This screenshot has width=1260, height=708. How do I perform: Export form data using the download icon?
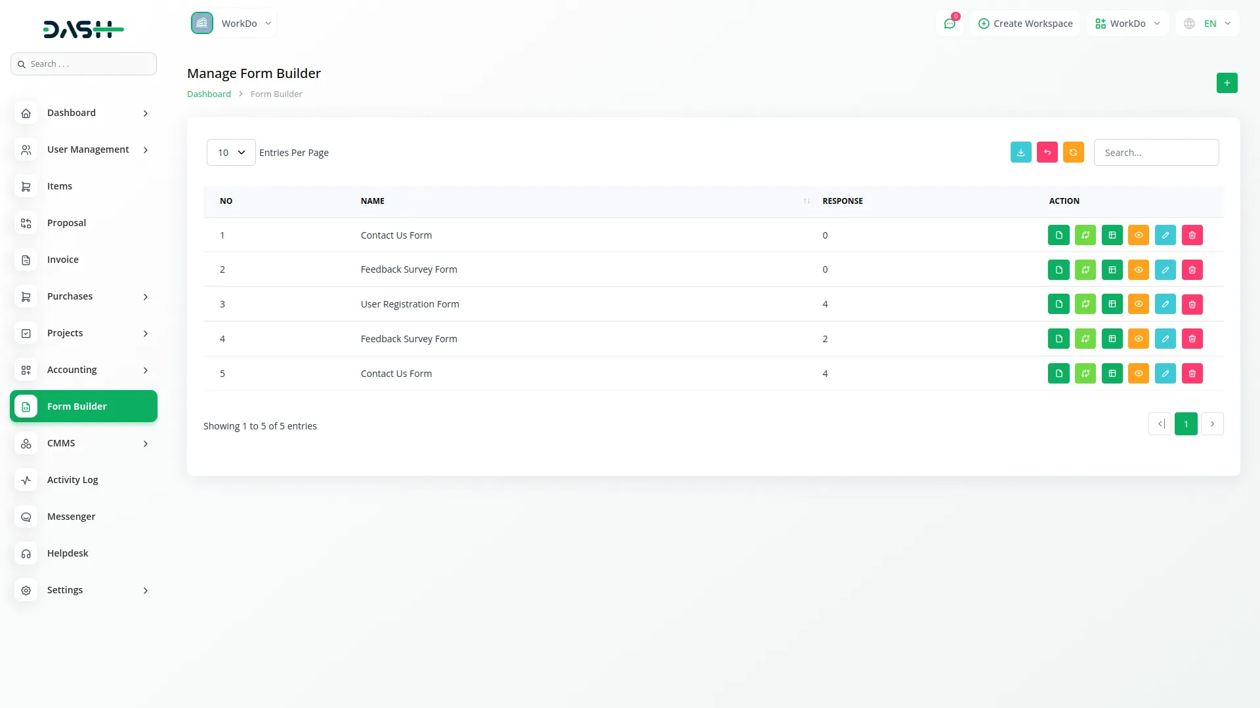1020,152
